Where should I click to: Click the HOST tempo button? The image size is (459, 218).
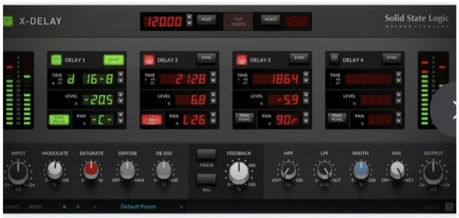pyautogui.click(x=207, y=20)
